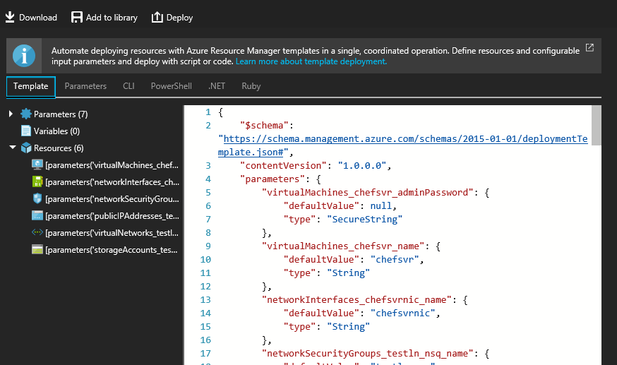Click the "$schema" key on line 2
This screenshot has height=365, width=617.
[x=265, y=126]
